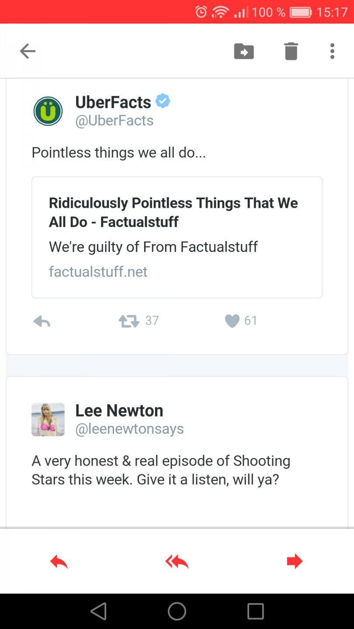
Task: Delete this email with trash icon
Action: [x=291, y=51]
